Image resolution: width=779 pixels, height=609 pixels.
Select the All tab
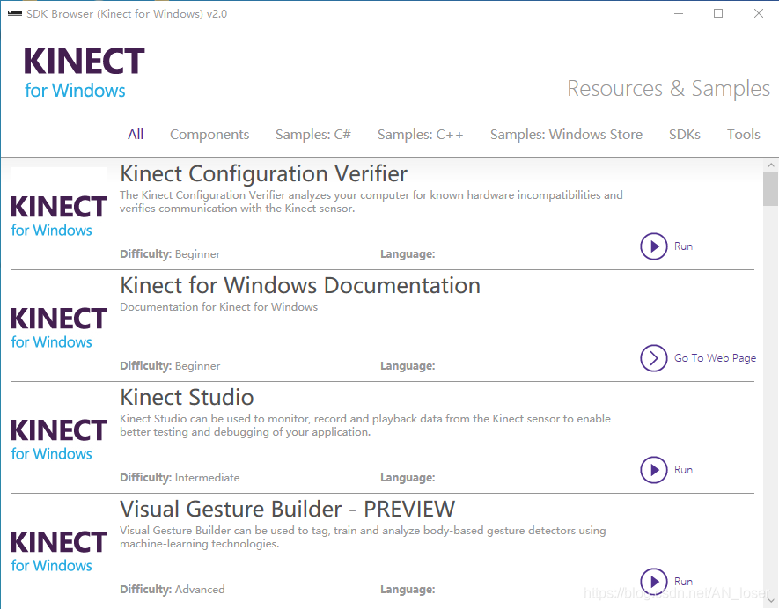point(136,134)
